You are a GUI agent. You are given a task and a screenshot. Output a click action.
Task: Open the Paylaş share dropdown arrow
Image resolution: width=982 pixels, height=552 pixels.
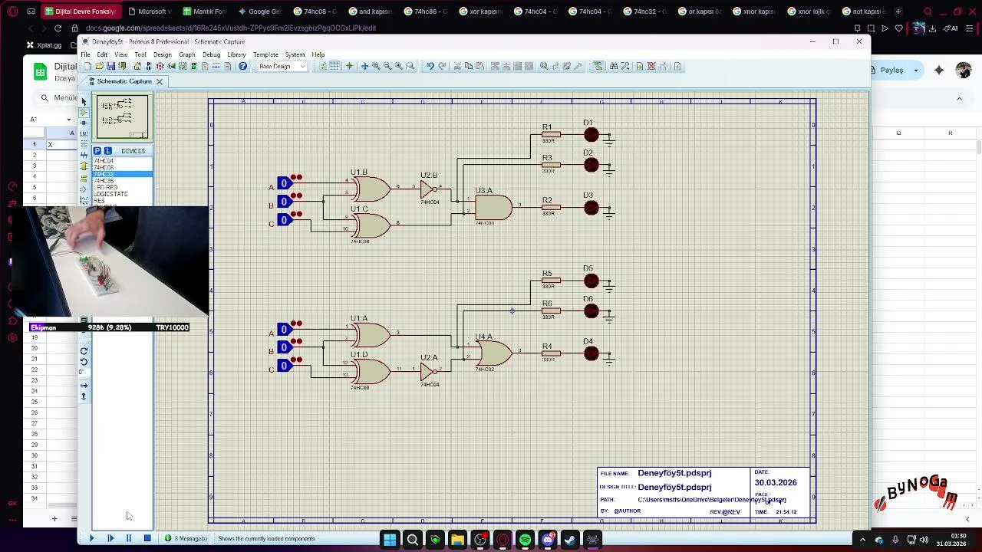pyautogui.click(x=916, y=70)
